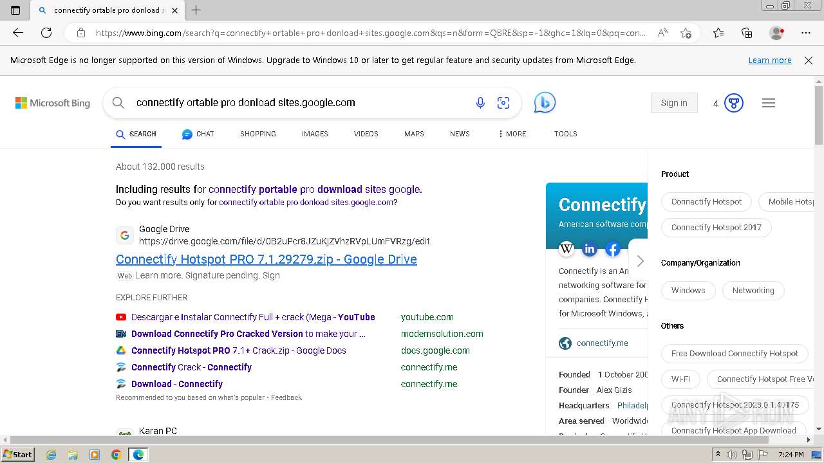824x463 pixels.
Task: Open the Collections panel
Action: tap(747, 33)
